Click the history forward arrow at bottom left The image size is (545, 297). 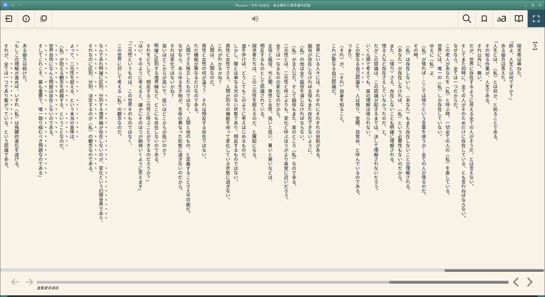(x=29, y=282)
